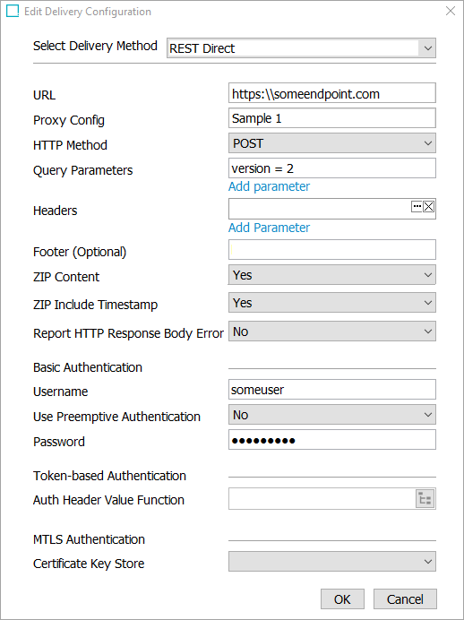Expand Use Preemptive Authentication dropdown
The height and width of the screenshot is (620, 464).
coord(332,415)
